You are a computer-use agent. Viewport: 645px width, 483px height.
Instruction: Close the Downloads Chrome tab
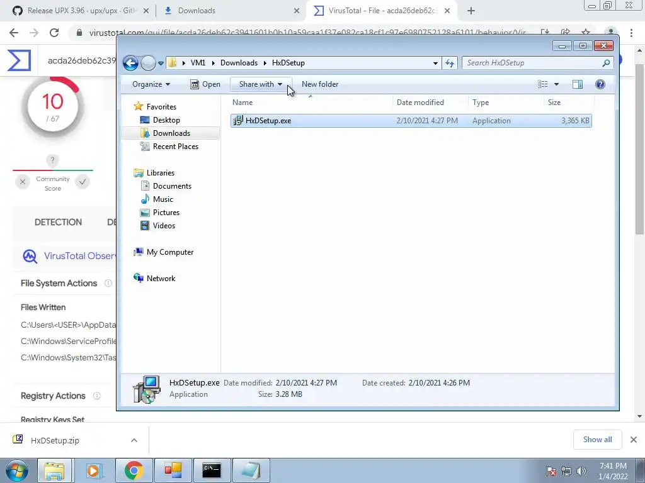click(x=297, y=11)
